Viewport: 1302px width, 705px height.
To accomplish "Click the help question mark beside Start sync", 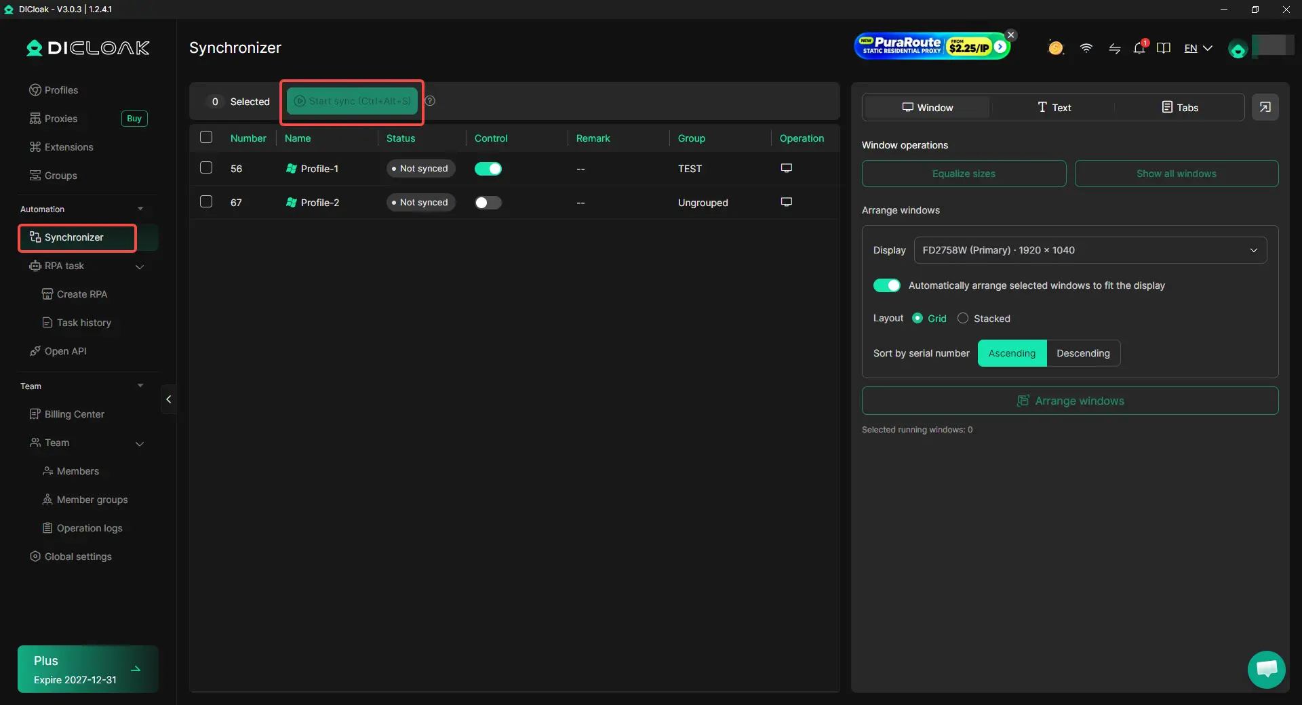I will click(430, 101).
